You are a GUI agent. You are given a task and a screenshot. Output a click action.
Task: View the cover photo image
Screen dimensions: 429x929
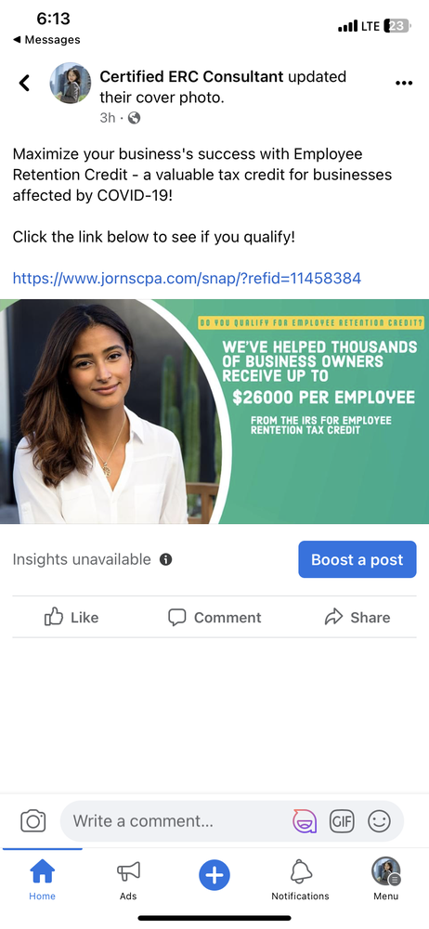[x=214, y=412]
